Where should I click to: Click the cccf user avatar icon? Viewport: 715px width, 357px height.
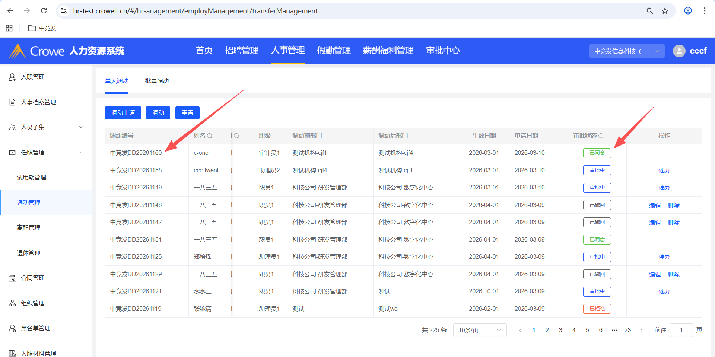click(679, 51)
